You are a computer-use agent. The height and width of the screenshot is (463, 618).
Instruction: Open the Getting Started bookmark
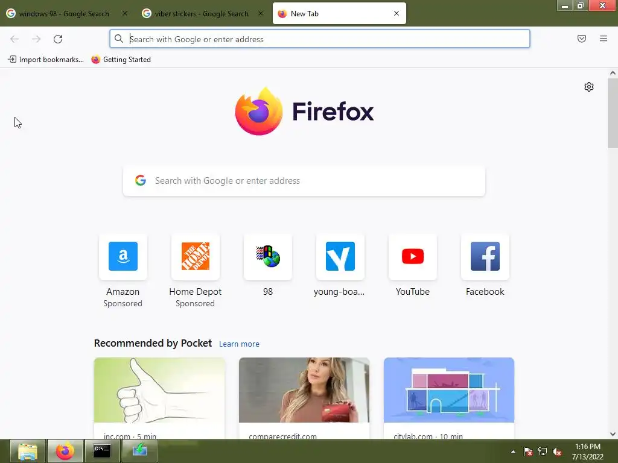click(121, 60)
